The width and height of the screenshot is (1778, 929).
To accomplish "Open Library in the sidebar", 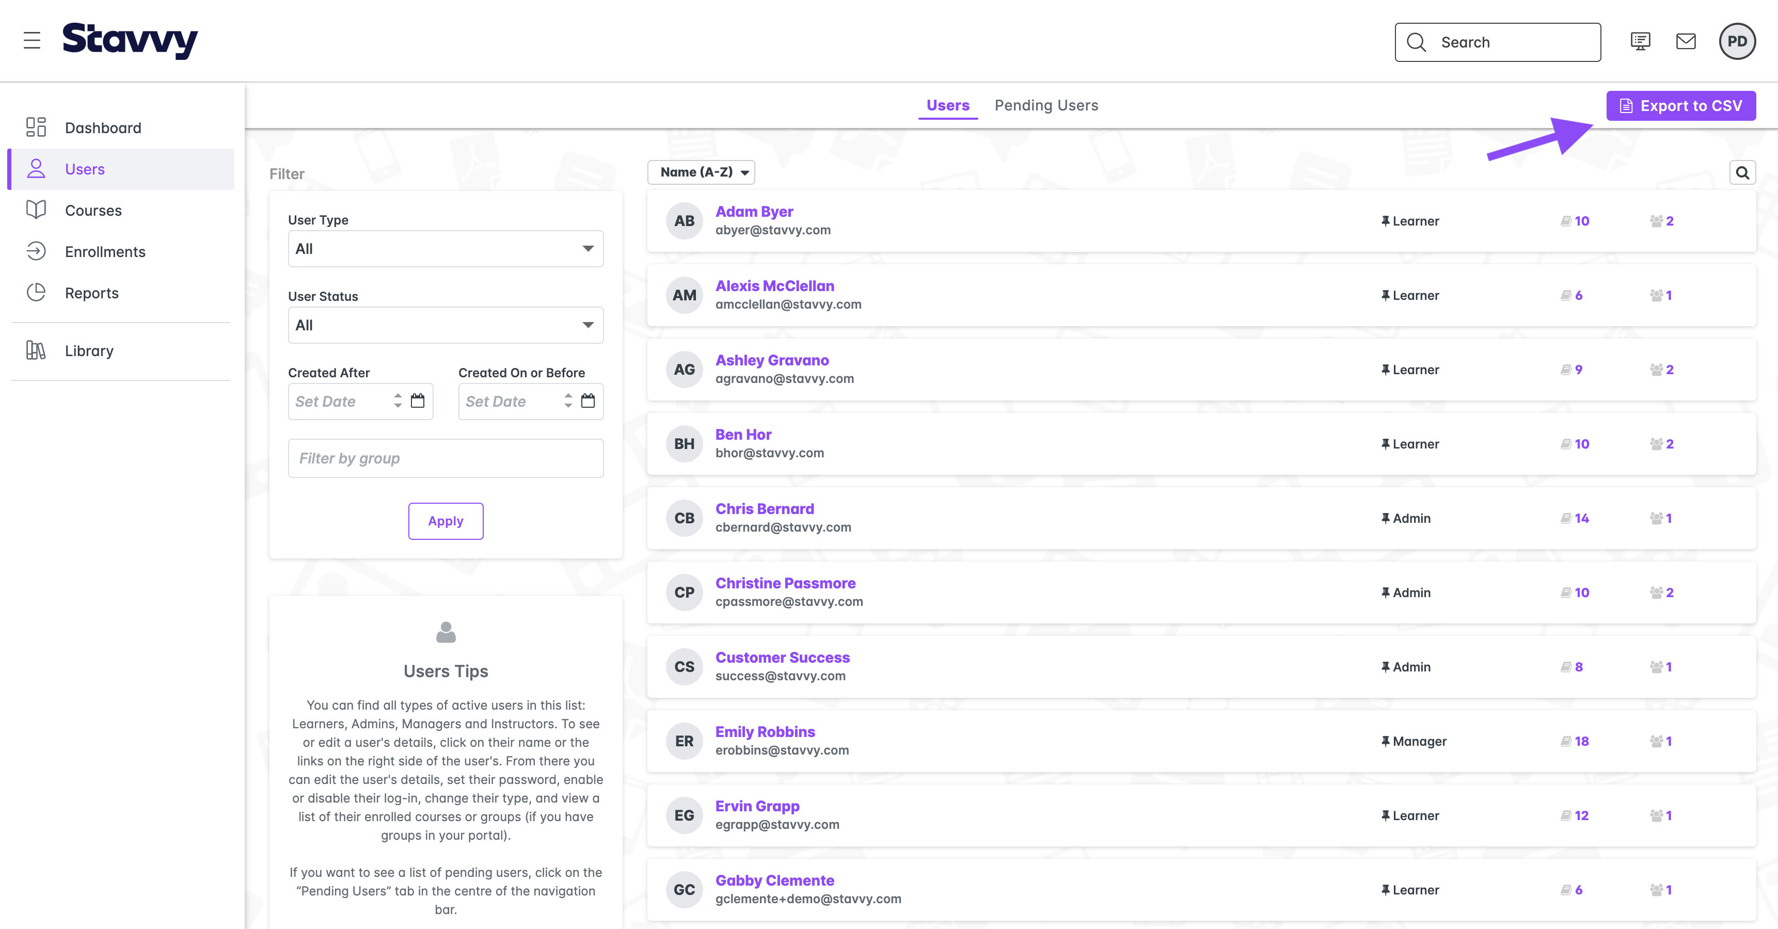I will (121, 350).
